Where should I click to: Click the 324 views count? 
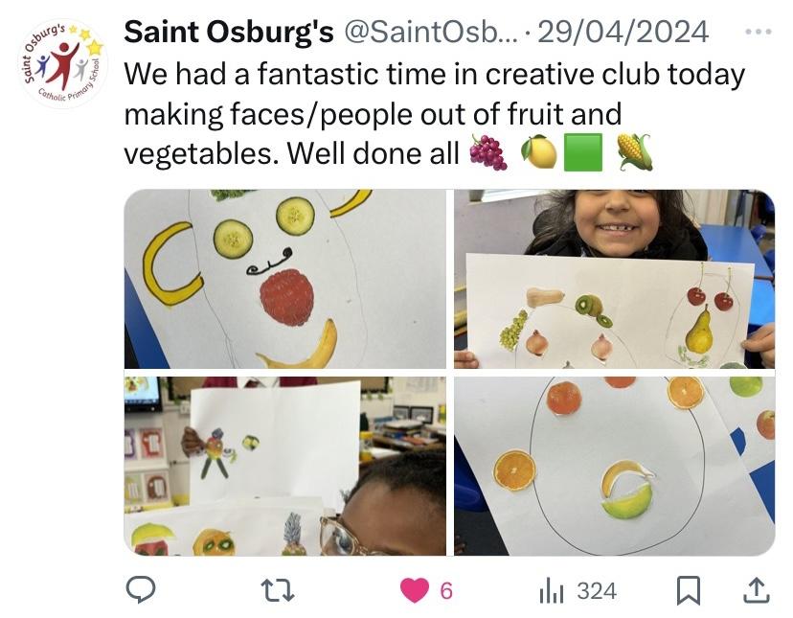pos(597,590)
